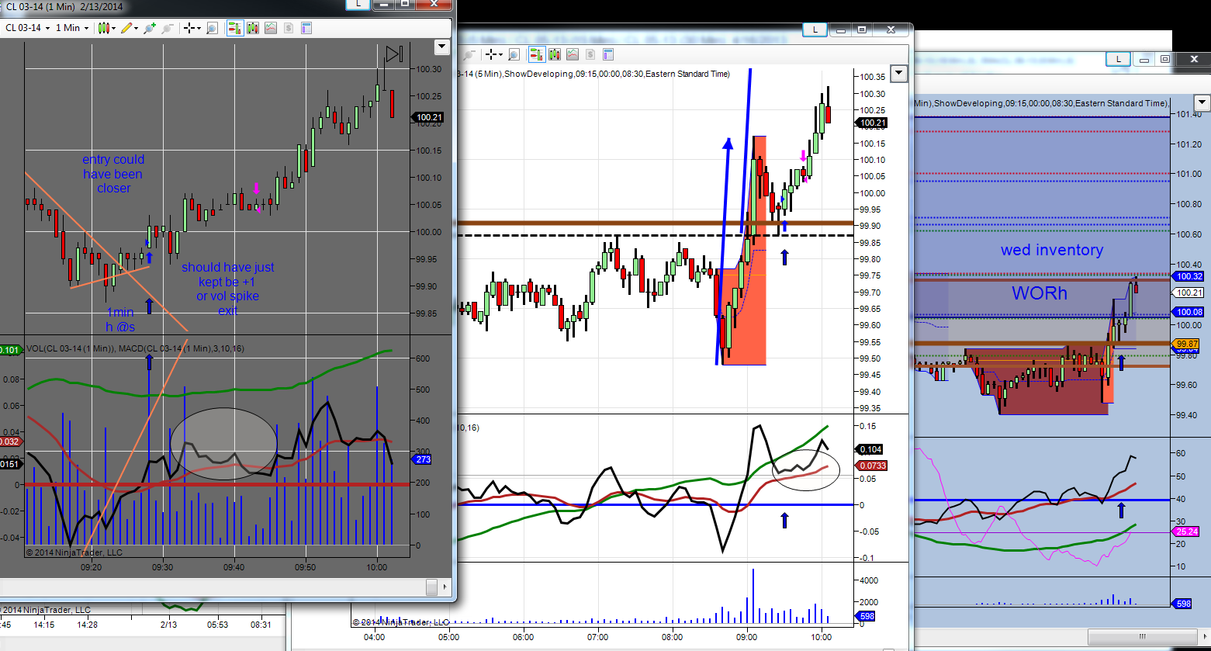
Task: Click the 100.21 price marker, 5 Min chart
Action: pos(871,123)
